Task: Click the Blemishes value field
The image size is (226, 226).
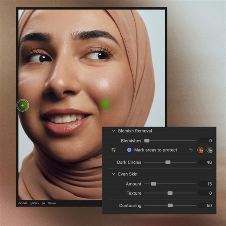Action: tap(206, 141)
